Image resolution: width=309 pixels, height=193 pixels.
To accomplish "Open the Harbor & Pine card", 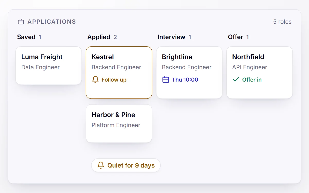I will click(x=119, y=124).
